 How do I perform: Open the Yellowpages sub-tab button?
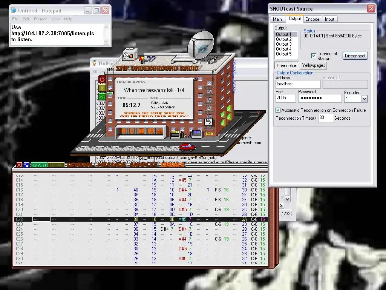pyautogui.click(x=313, y=65)
